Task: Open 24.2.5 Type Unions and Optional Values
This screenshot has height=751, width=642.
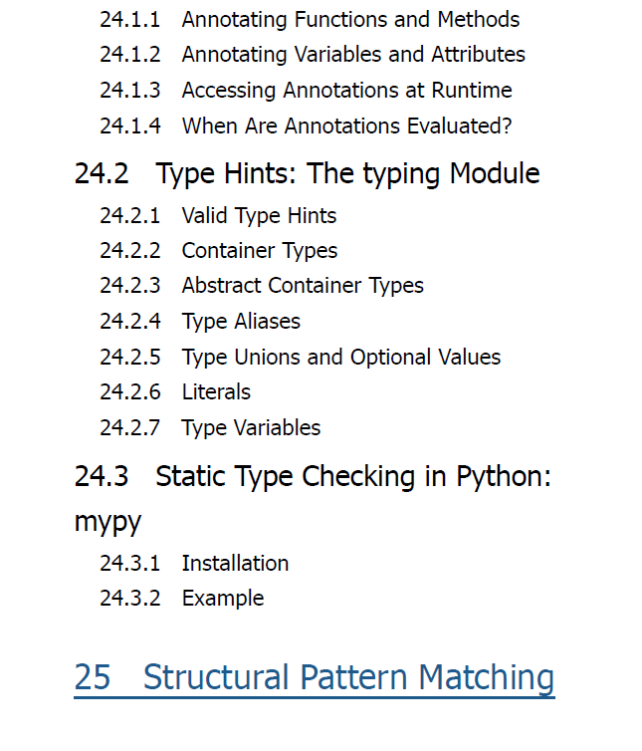Action: 300,357
